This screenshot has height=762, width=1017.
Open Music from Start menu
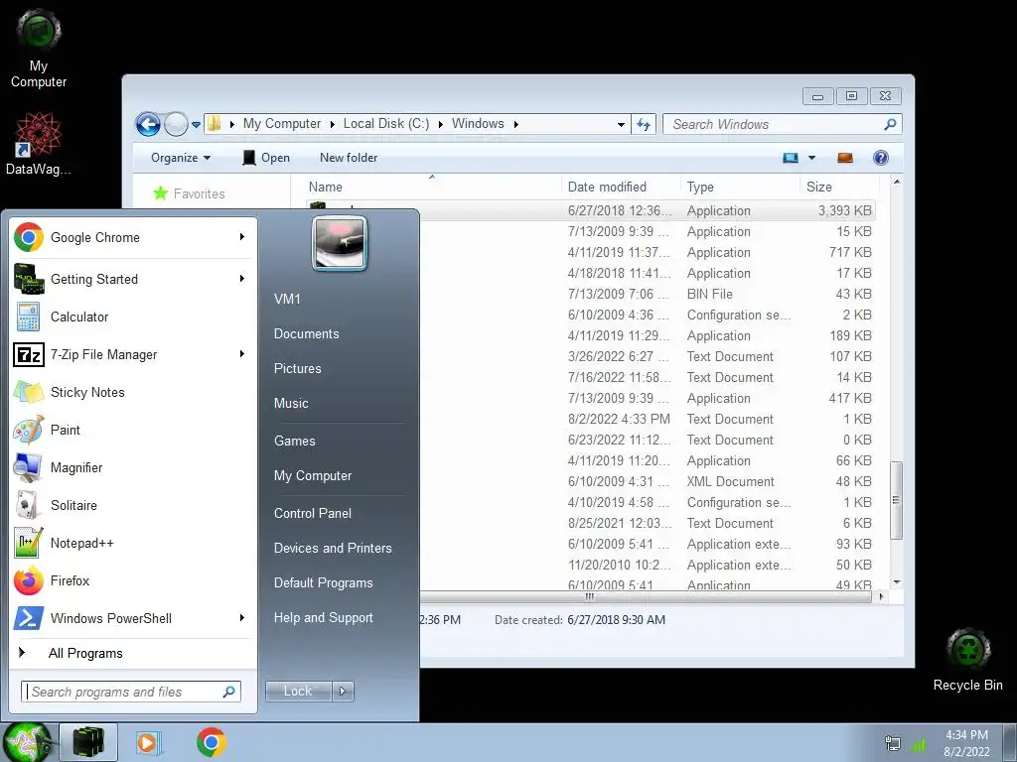(291, 403)
